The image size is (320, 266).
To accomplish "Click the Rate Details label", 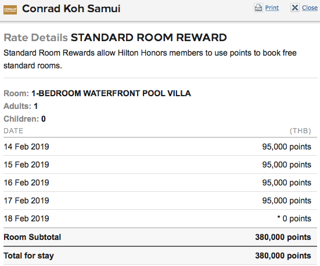I will click(x=35, y=38).
